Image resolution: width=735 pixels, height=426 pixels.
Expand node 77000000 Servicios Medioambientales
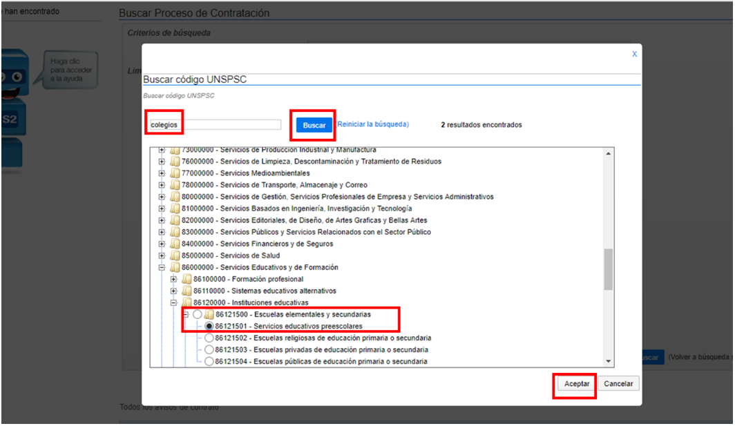pyautogui.click(x=162, y=173)
